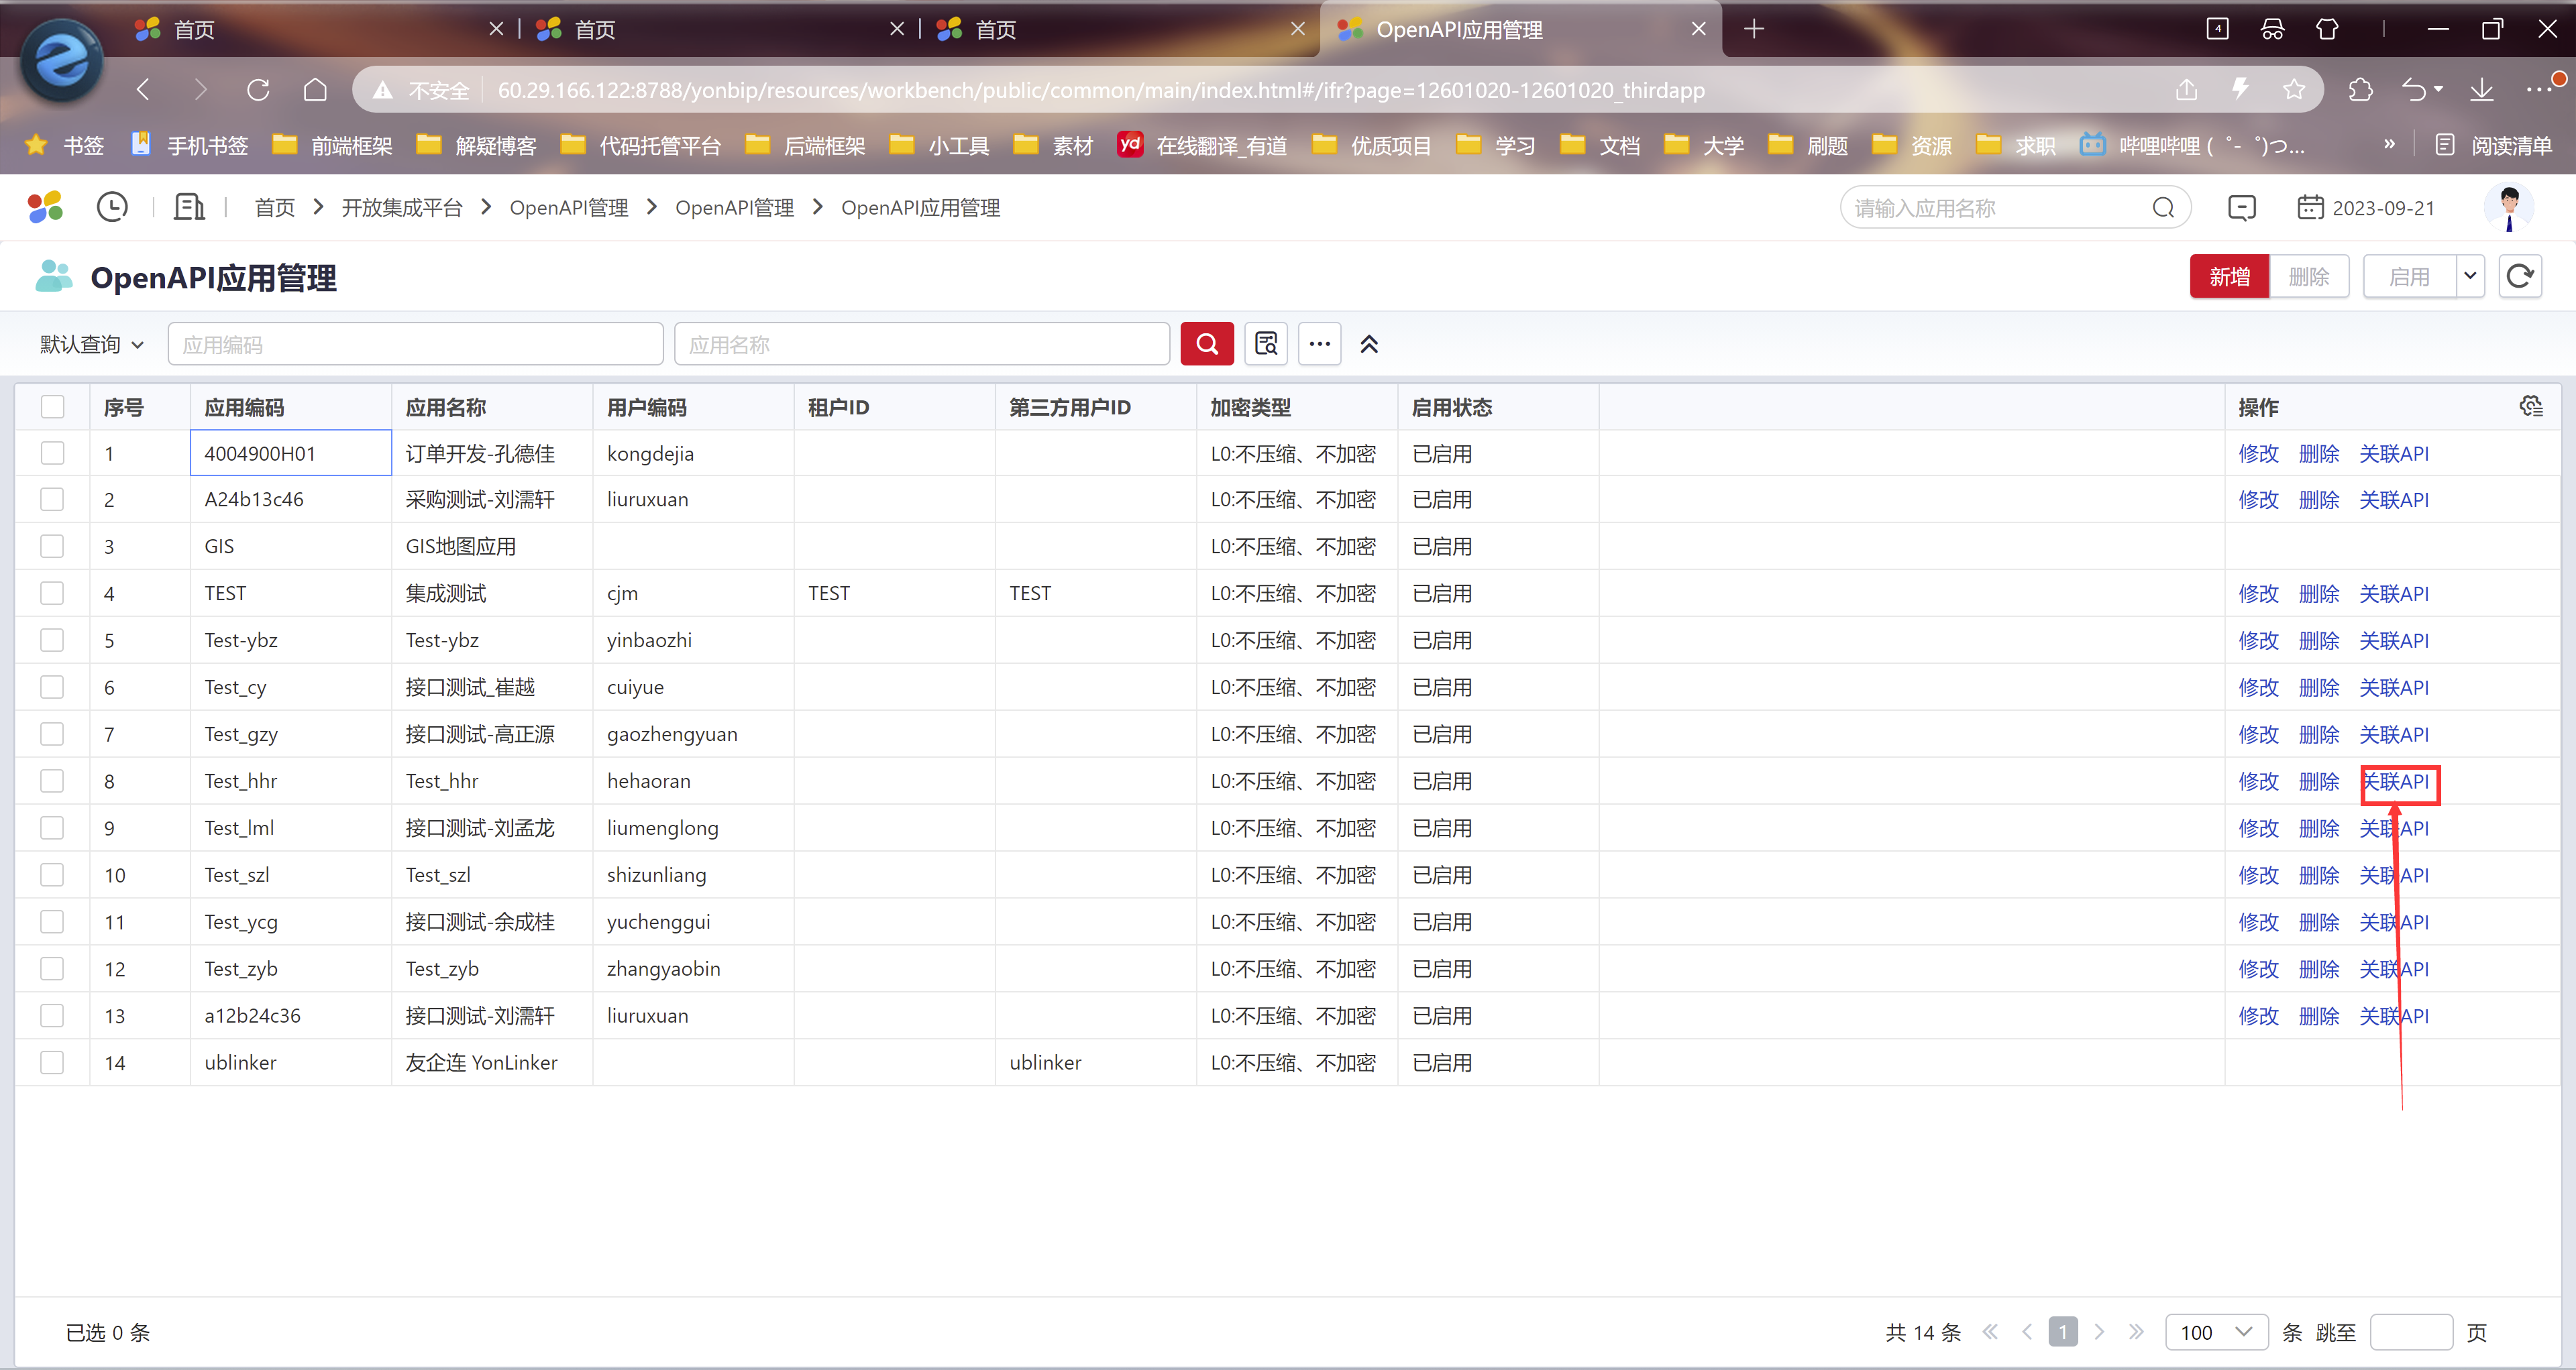
Task: Click the red search magnifier button
Action: tap(1206, 344)
